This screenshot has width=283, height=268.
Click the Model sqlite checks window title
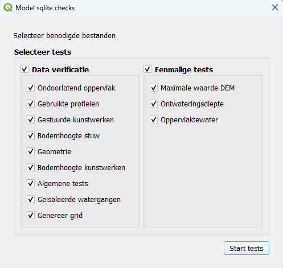[x=45, y=8]
